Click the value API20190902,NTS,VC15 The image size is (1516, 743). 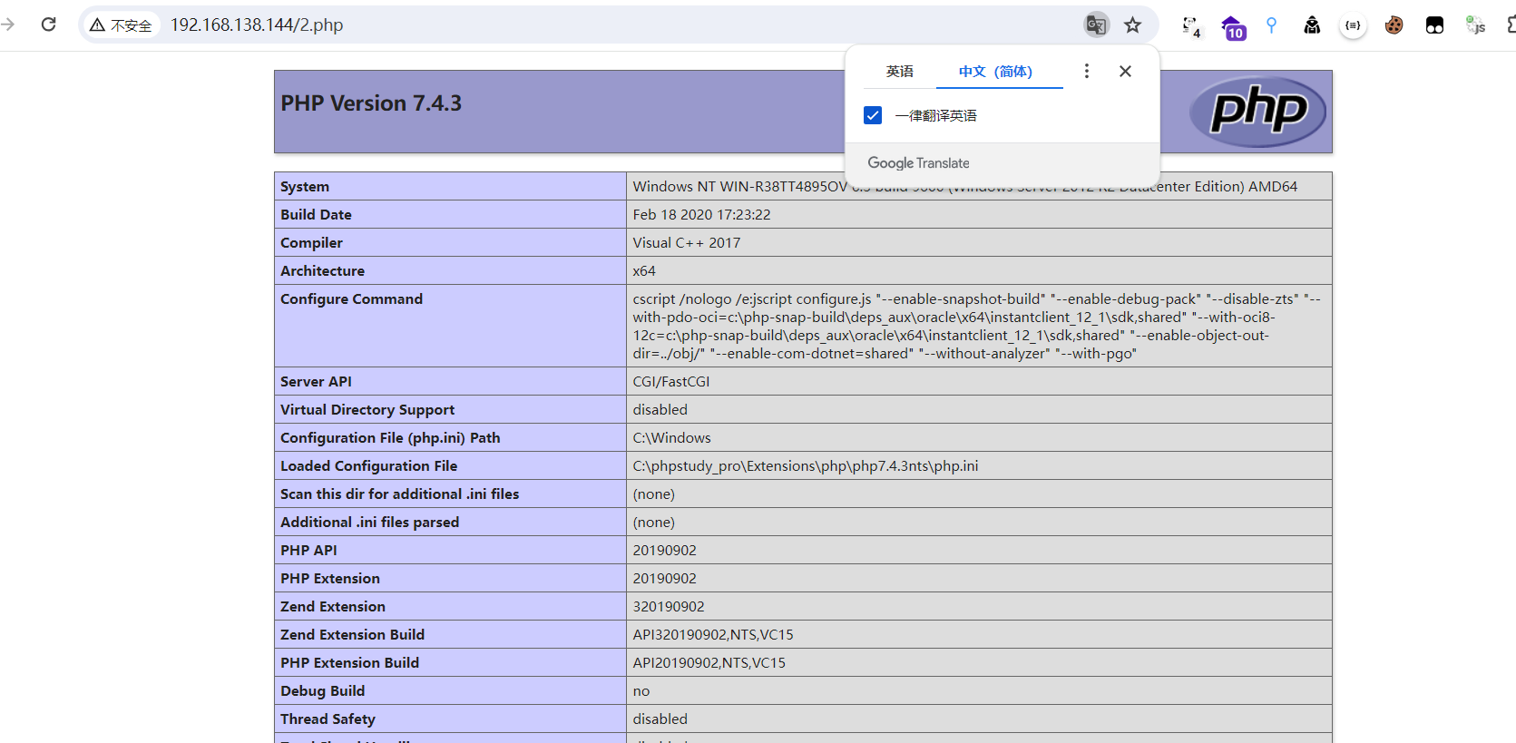click(x=709, y=663)
